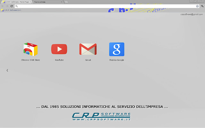
Task: Close the browser window
Action: [201, 1]
